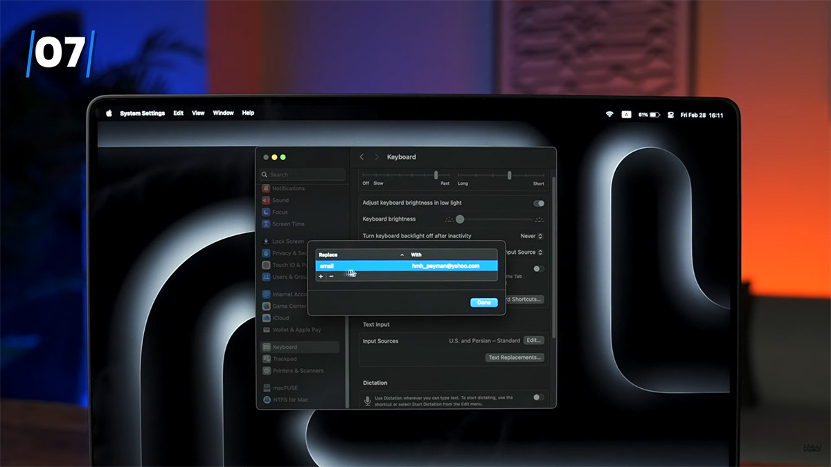This screenshot has height=467, width=831.
Task: Click the input source A icon in the menu bar
Action: coord(626,114)
